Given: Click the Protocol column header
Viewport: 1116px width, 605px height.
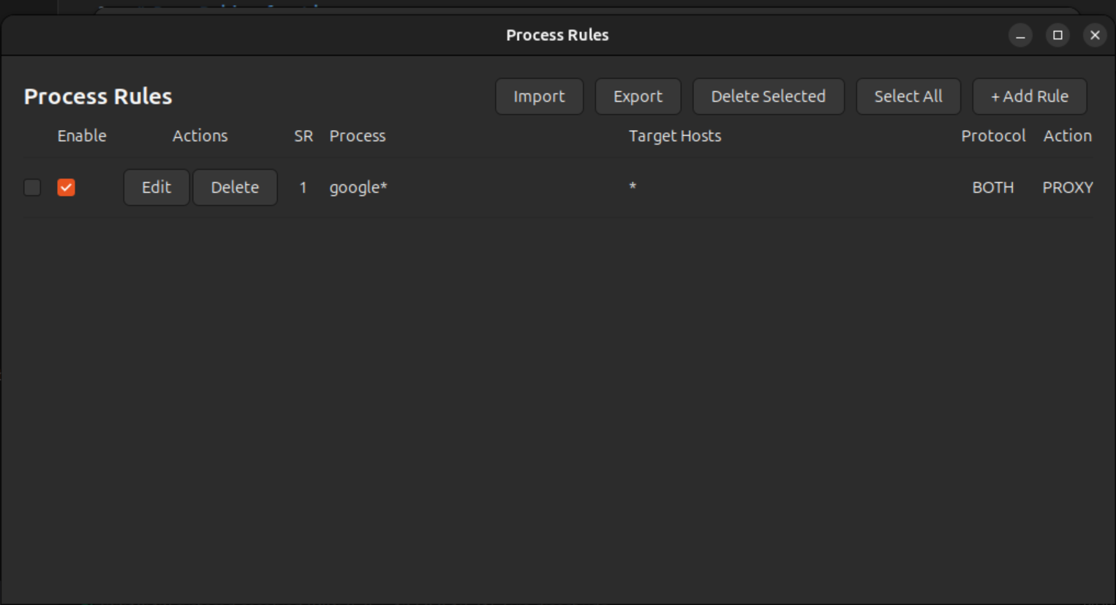Looking at the screenshot, I should [993, 136].
